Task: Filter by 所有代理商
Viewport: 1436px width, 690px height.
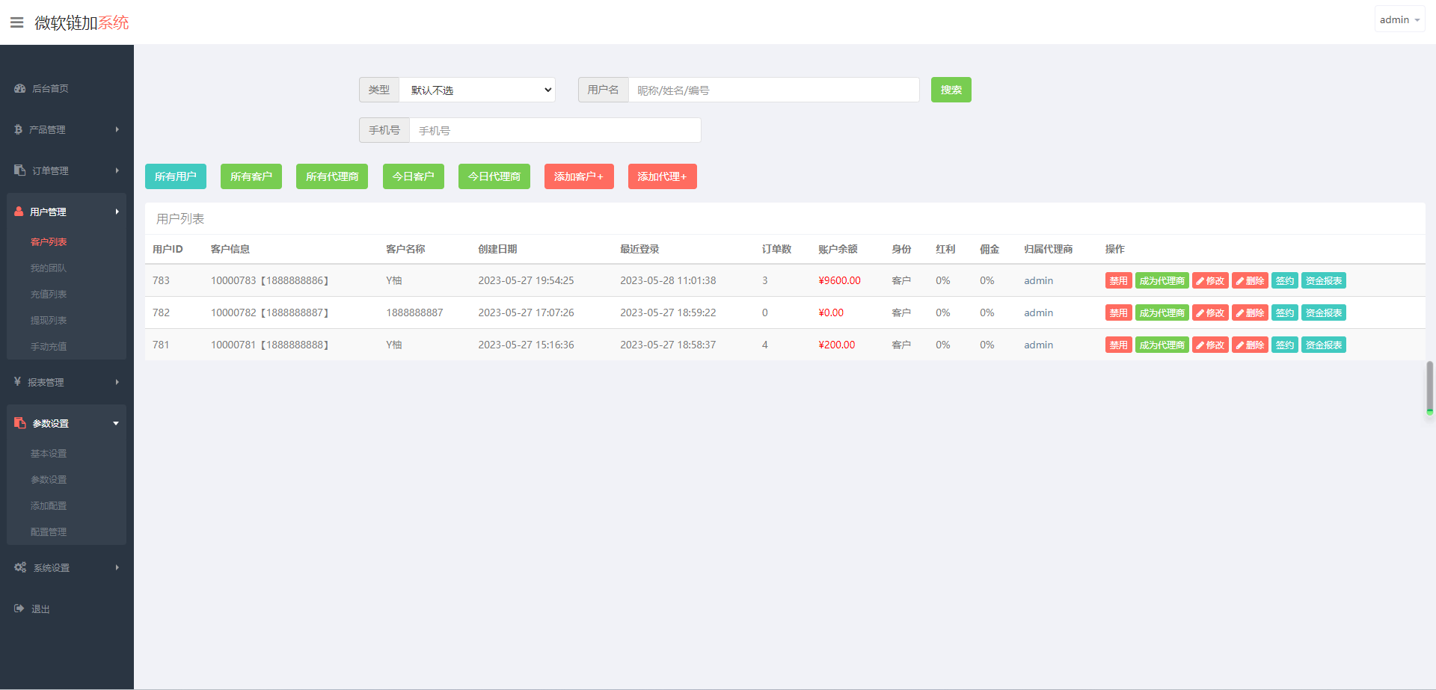Action: point(332,176)
